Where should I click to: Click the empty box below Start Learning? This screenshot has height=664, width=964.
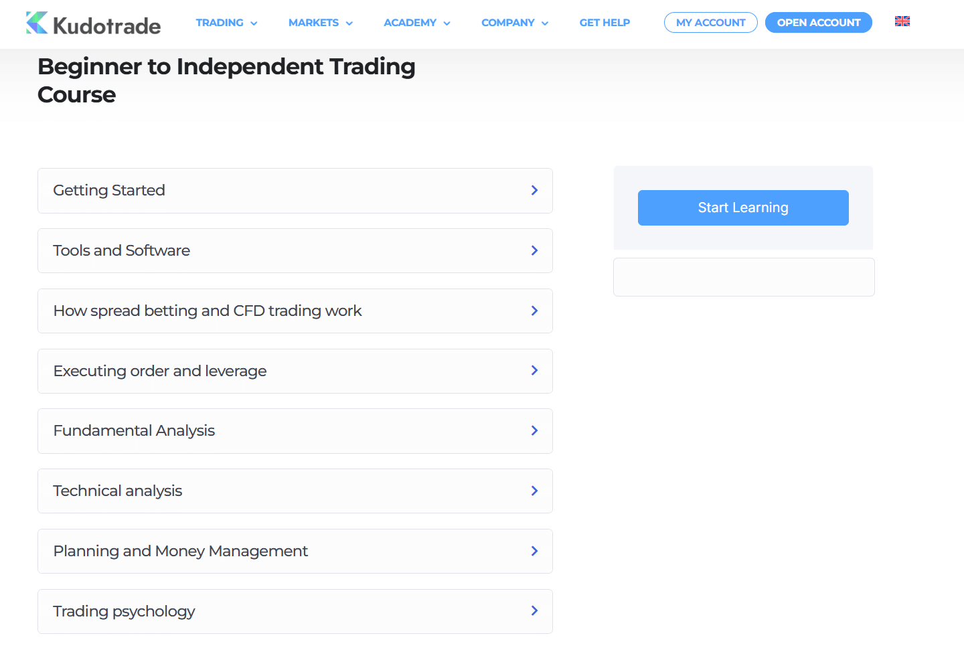click(x=744, y=277)
